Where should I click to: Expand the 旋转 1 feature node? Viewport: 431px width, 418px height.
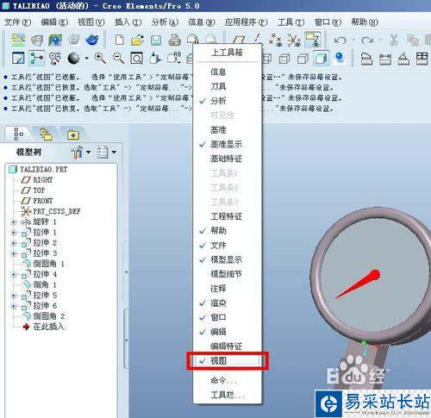[x=13, y=221]
